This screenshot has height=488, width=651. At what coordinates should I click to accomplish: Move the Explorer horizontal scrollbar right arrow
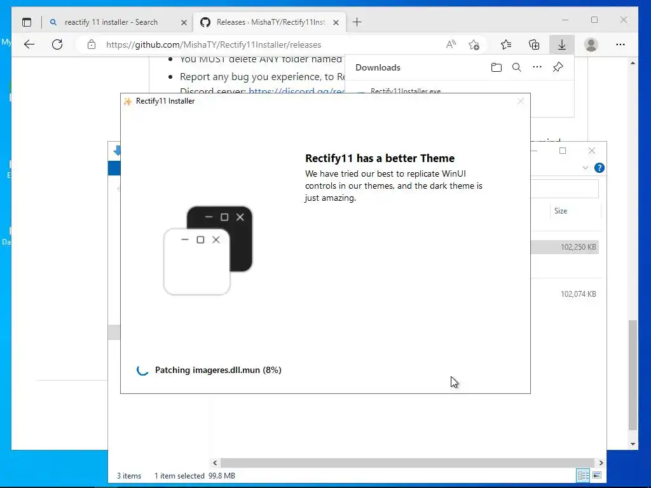point(601,463)
